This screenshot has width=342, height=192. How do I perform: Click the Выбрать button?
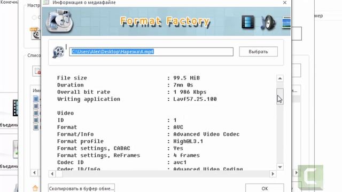[258, 52]
